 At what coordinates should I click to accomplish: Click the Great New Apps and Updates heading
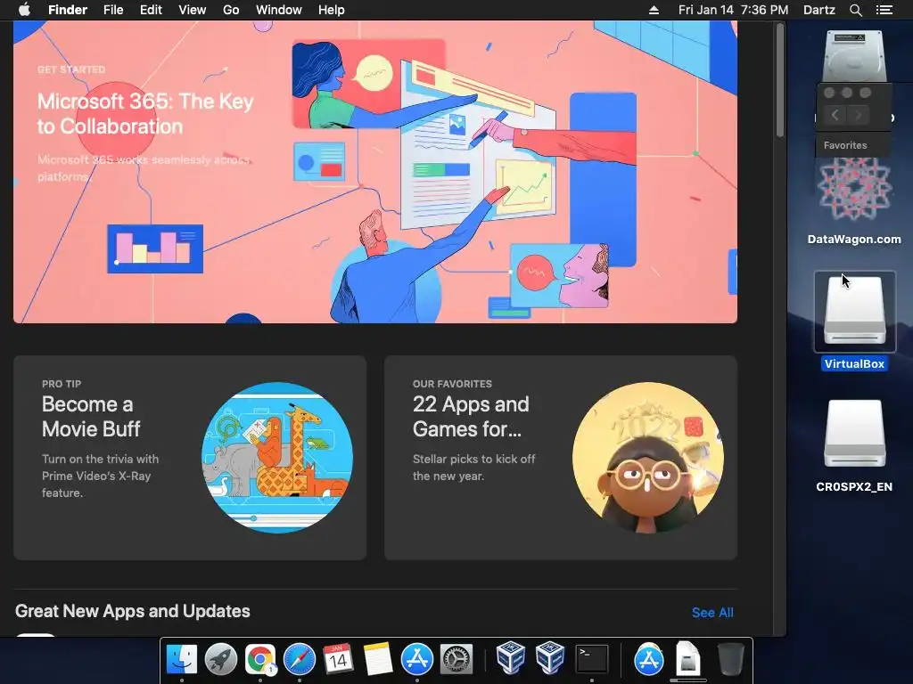pyautogui.click(x=132, y=611)
